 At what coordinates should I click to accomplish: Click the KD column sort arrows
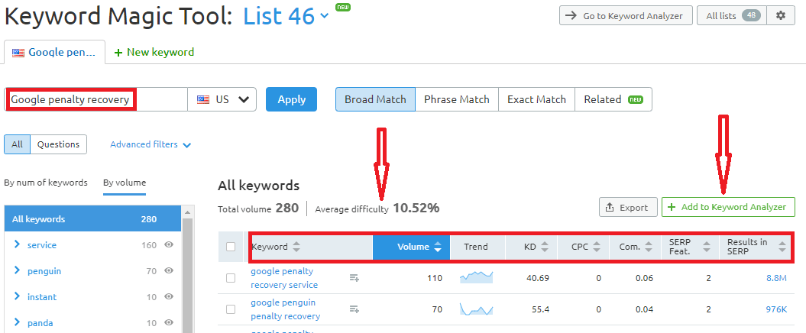pyautogui.click(x=545, y=247)
